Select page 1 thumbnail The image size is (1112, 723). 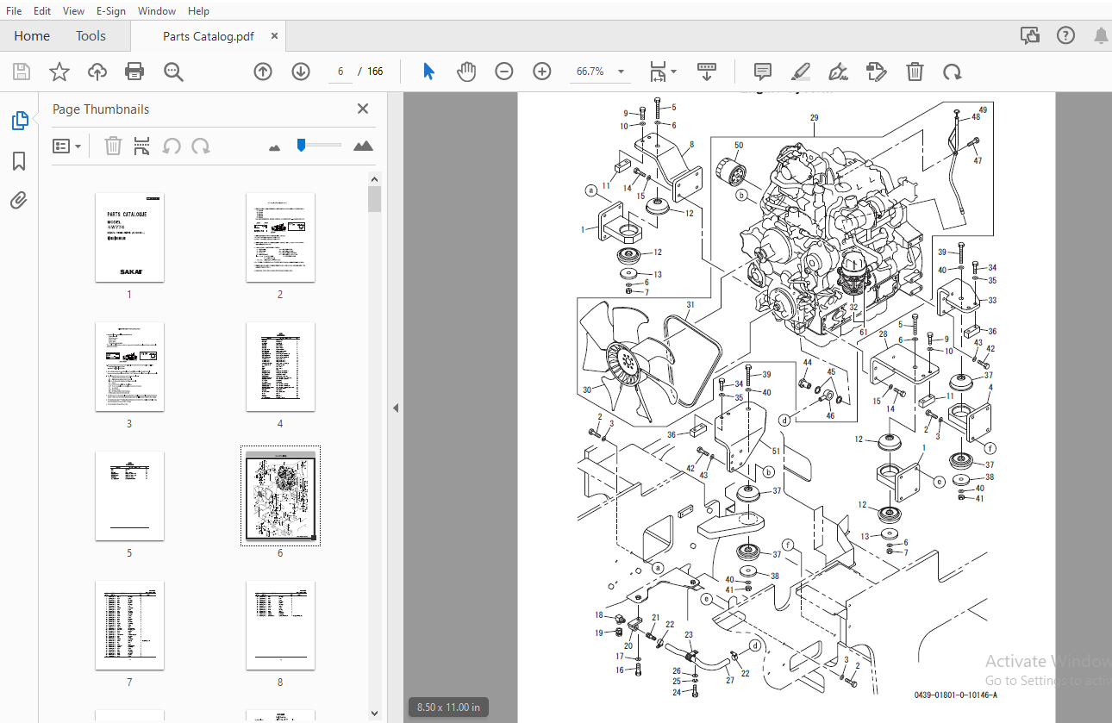pos(129,237)
